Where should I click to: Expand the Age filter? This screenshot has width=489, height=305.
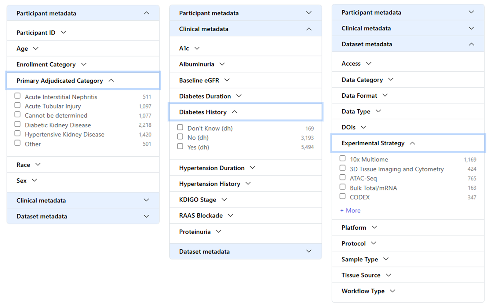tap(83, 48)
